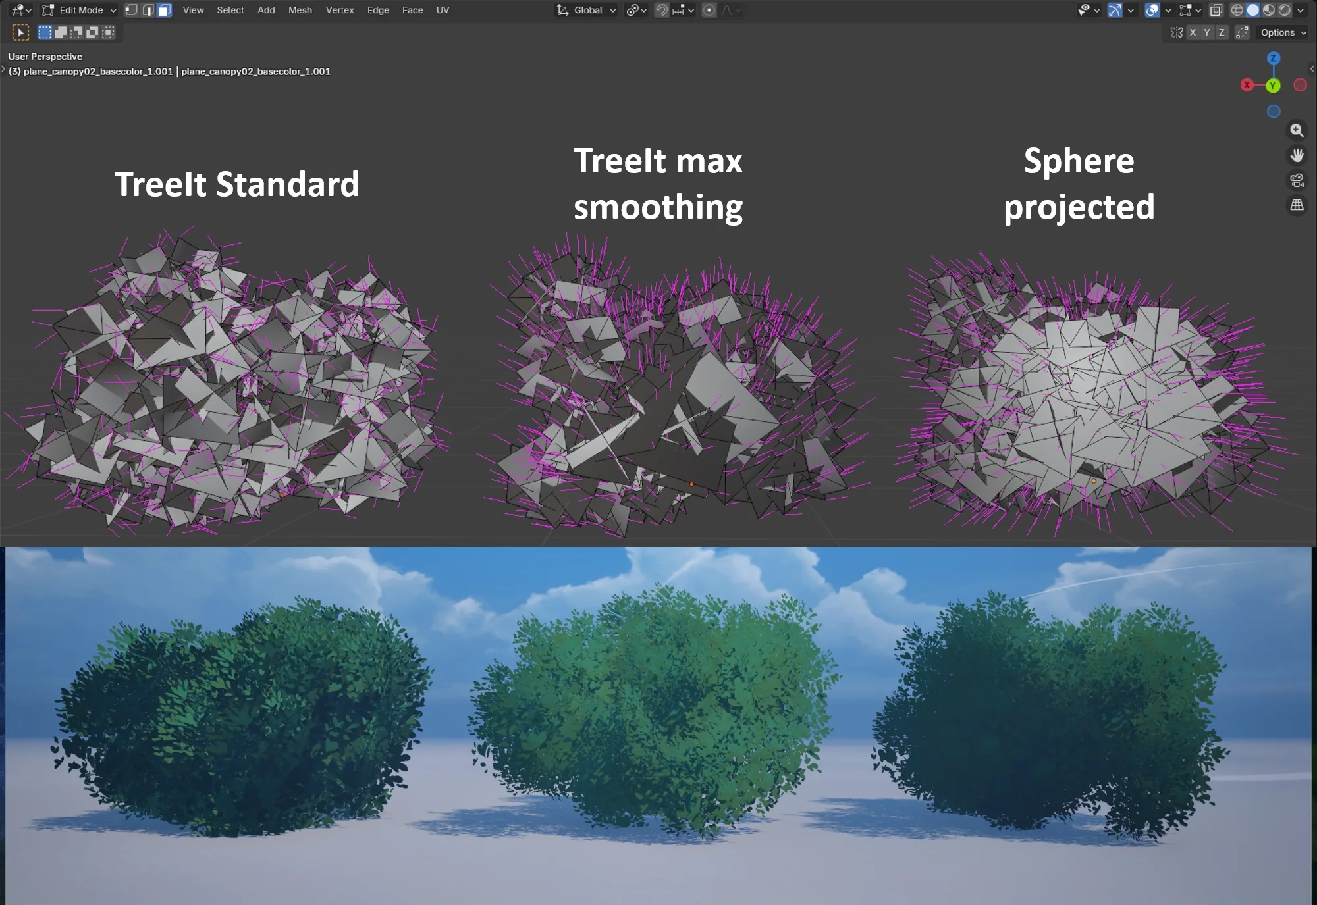The width and height of the screenshot is (1317, 905).
Task: Choose the invert selection mode
Action: coord(92,32)
